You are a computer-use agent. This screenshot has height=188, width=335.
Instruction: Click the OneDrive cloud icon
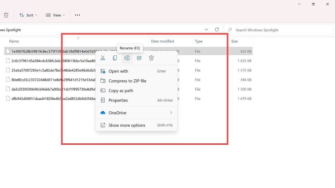[x=103, y=113]
